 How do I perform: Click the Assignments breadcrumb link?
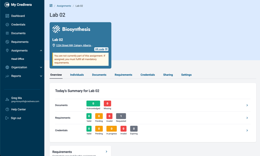[x=64, y=6]
